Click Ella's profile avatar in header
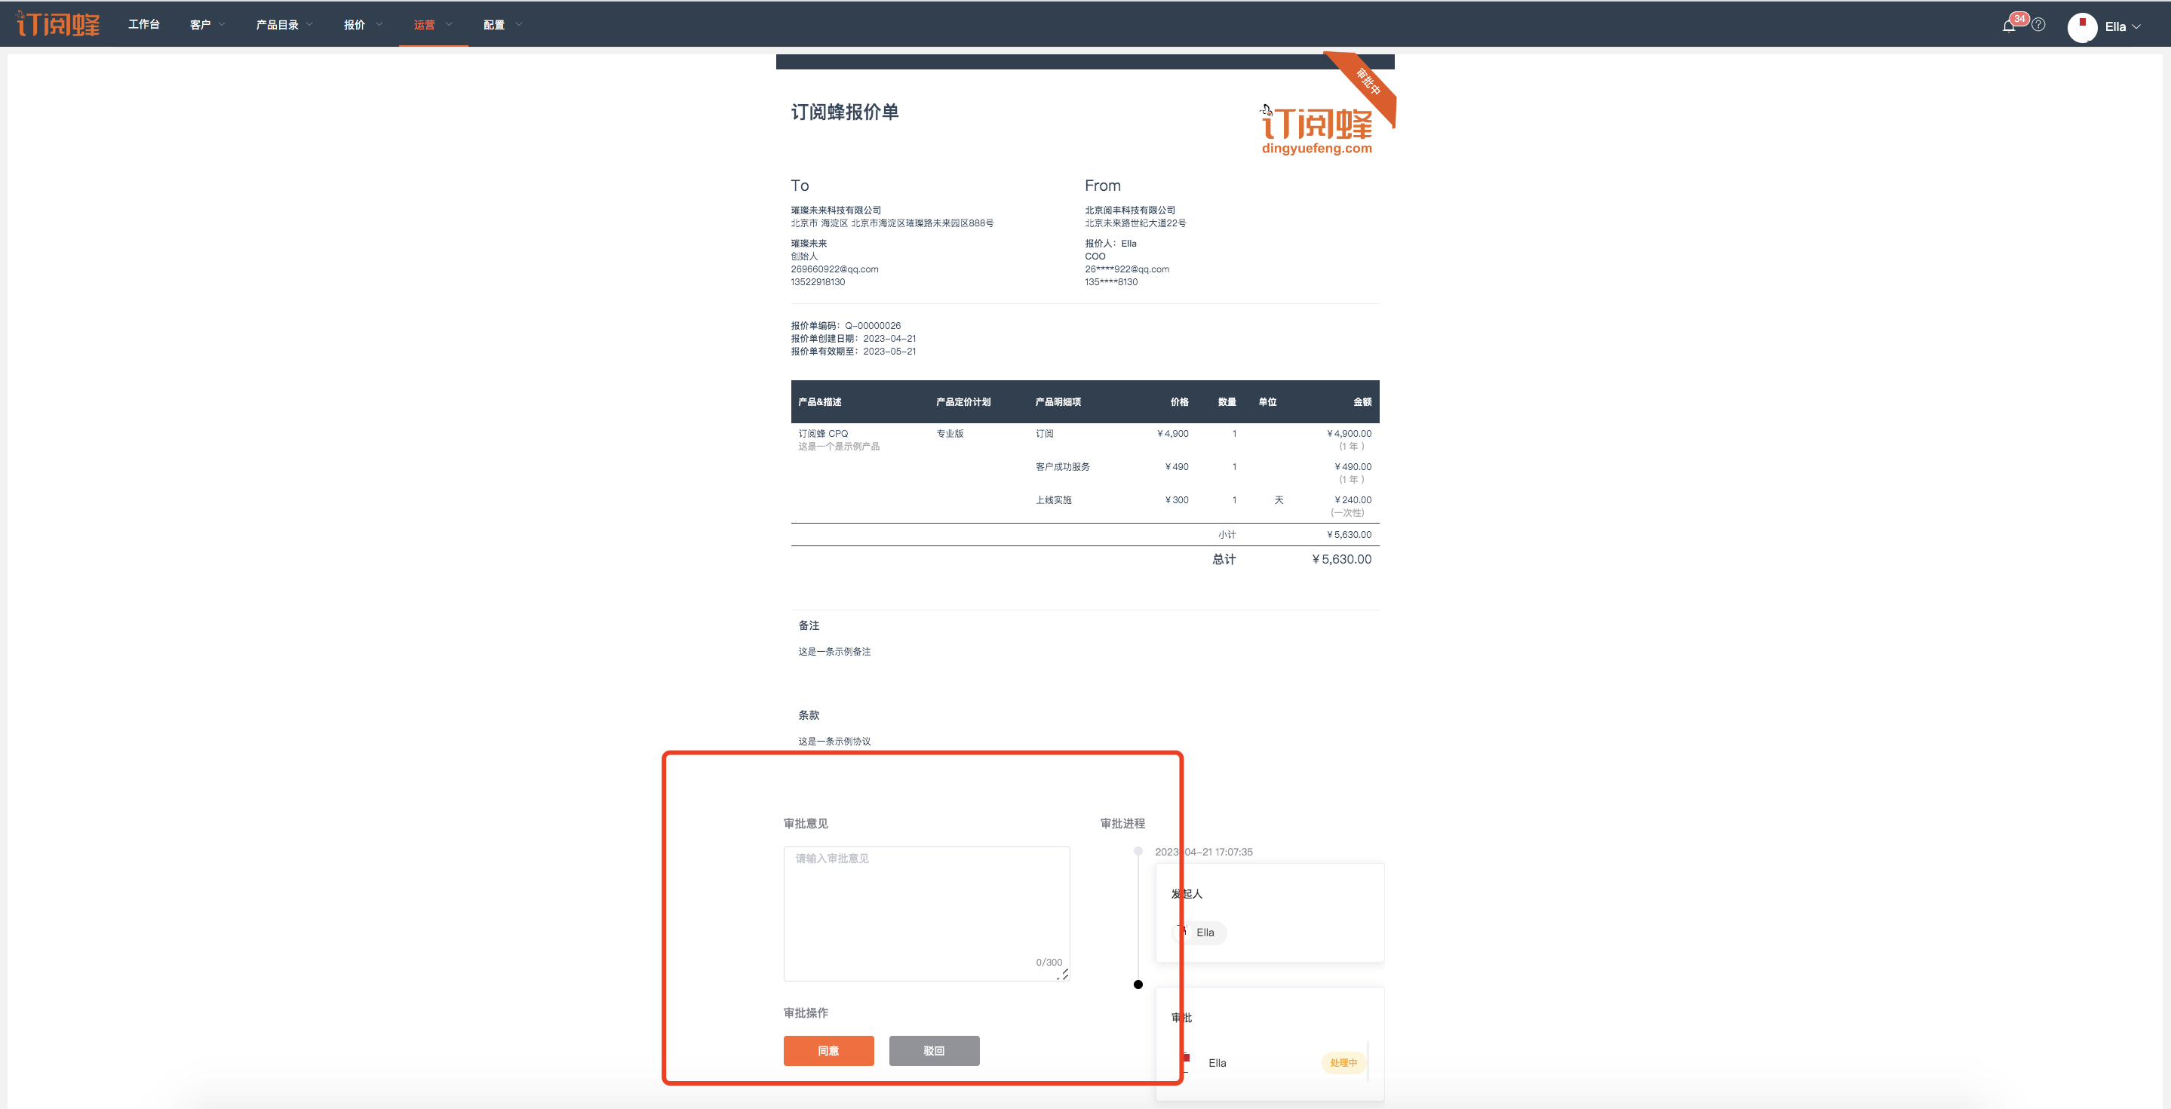The image size is (2171, 1109). [2082, 27]
